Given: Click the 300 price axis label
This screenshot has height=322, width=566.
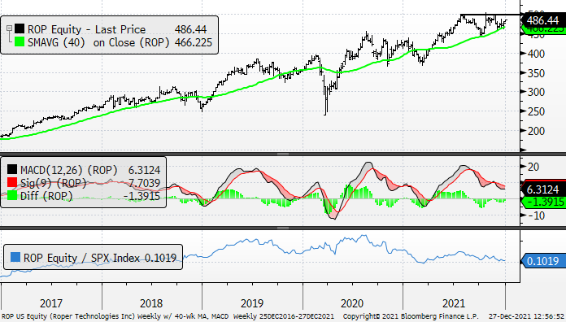Looking at the screenshot, I should coord(536,92).
